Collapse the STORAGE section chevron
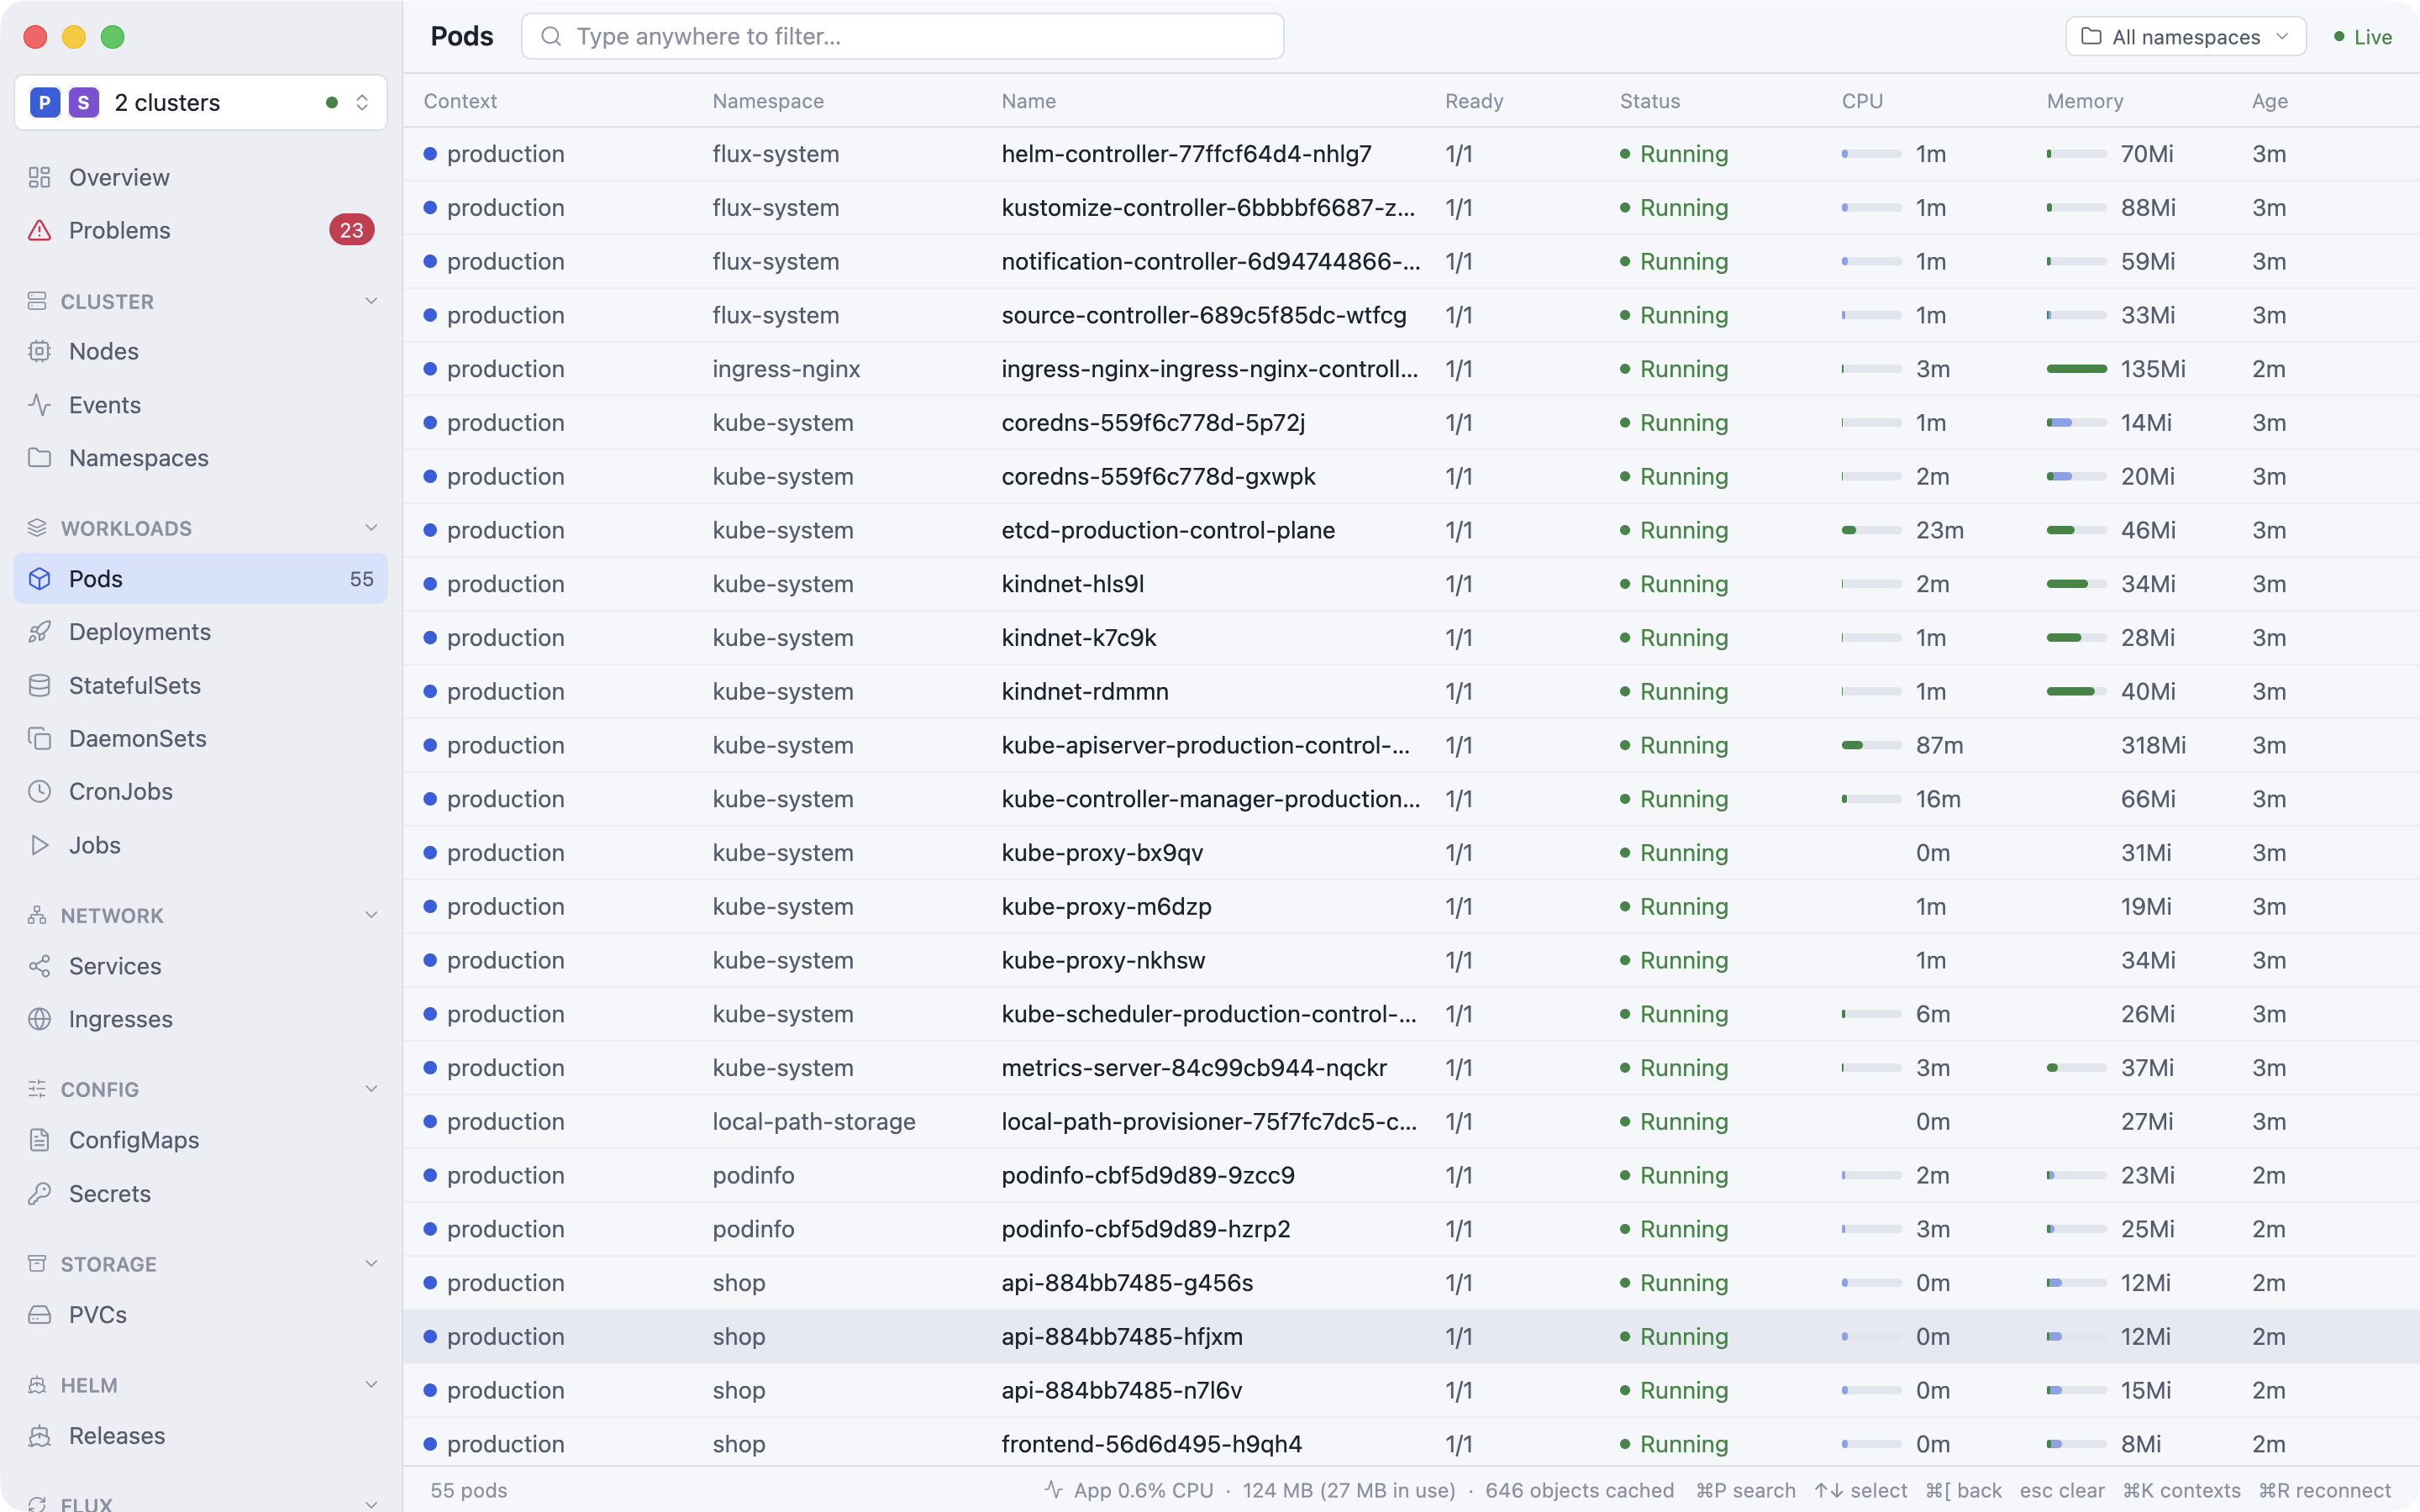 pos(371,1263)
